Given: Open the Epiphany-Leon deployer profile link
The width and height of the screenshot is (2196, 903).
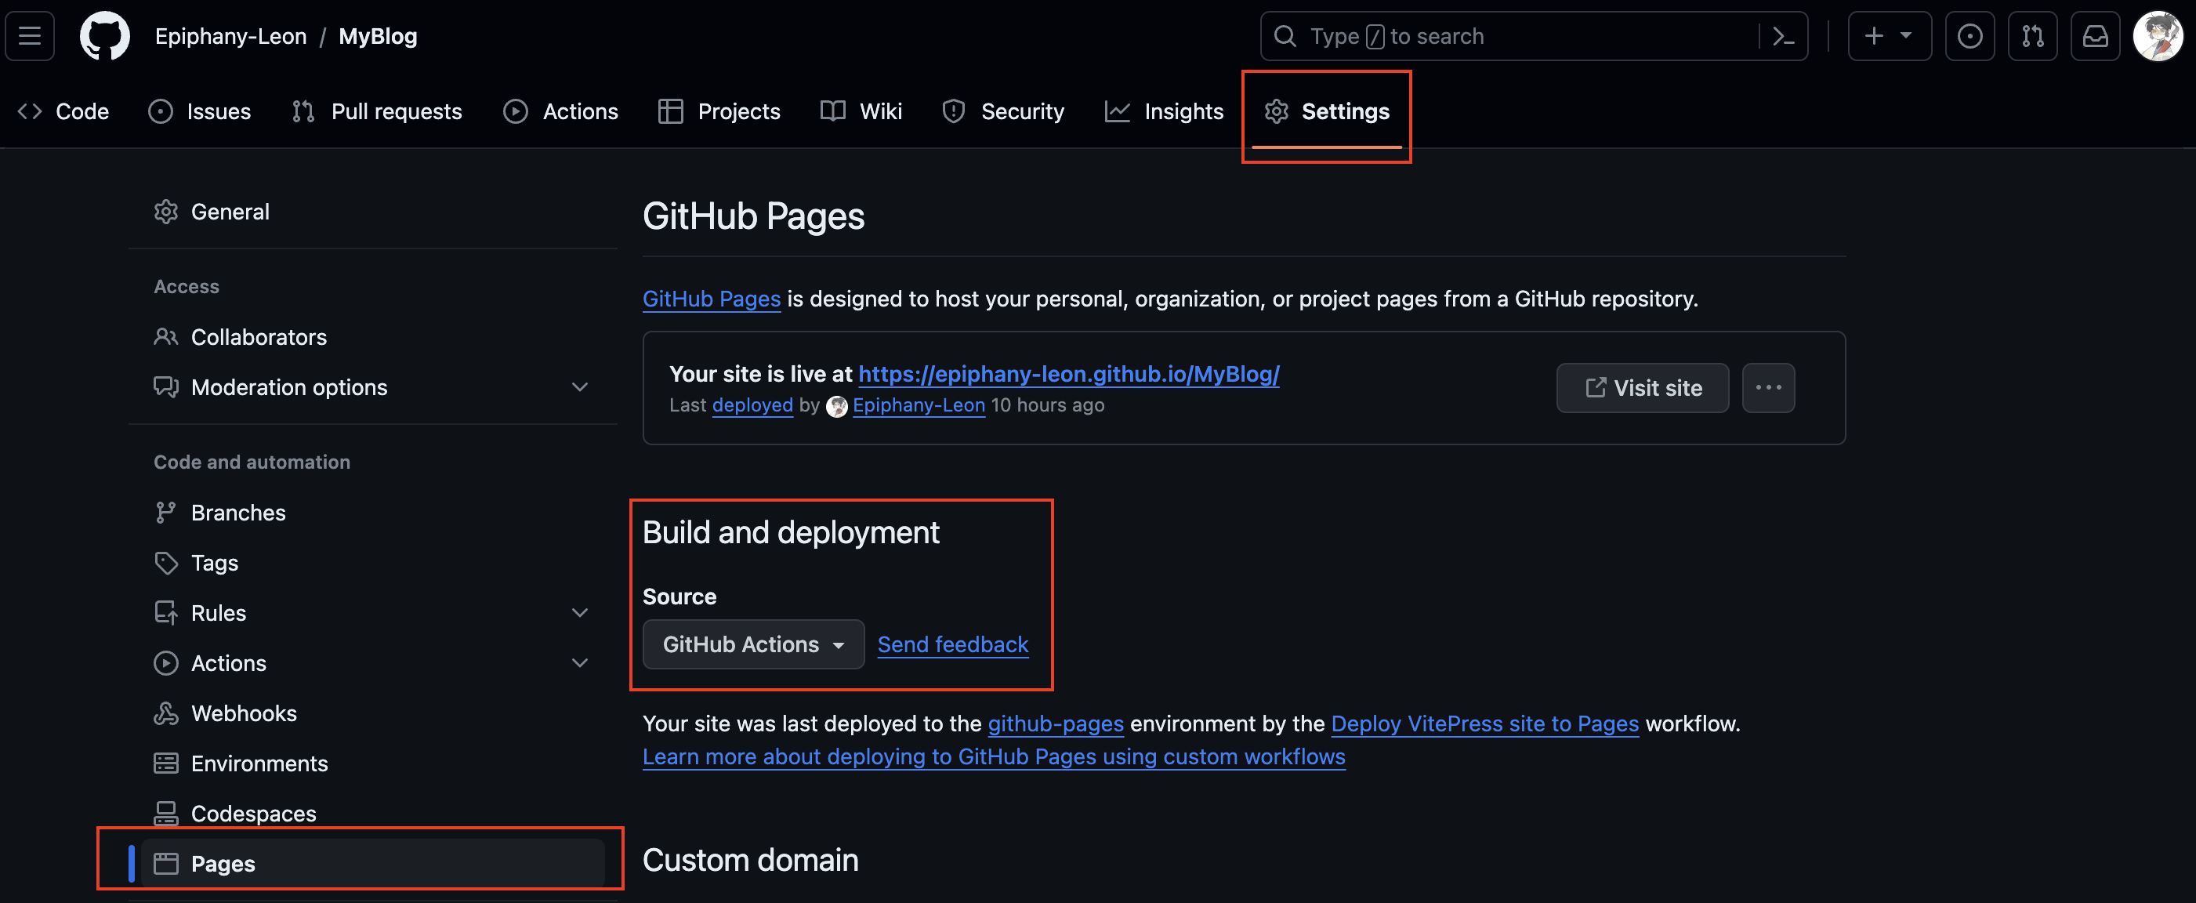Looking at the screenshot, I should [x=918, y=406].
